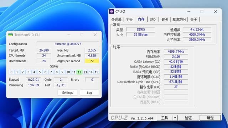Go to the 关于 tab
The image size is (228, 128).
[193, 20]
